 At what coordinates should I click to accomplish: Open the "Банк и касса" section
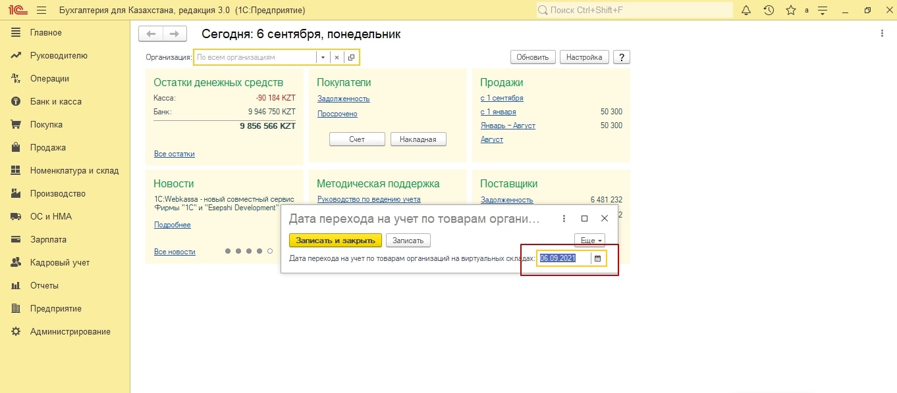pos(55,102)
